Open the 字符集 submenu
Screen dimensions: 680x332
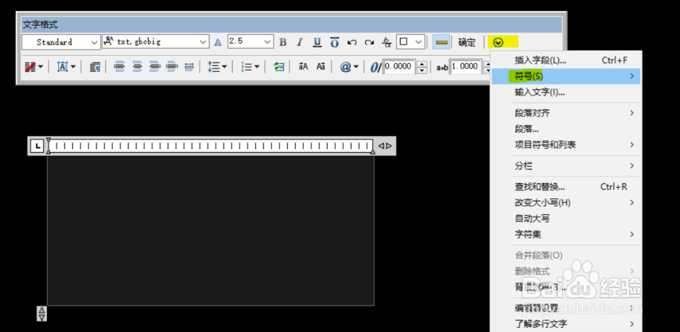point(566,235)
